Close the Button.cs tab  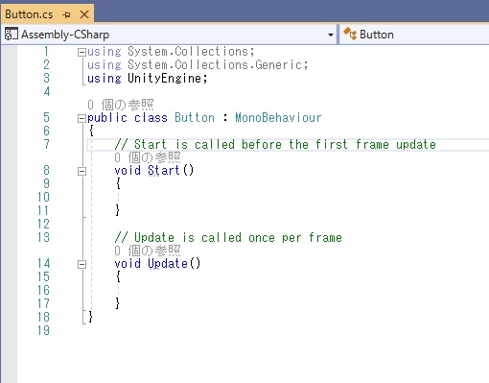coord(84,14)
